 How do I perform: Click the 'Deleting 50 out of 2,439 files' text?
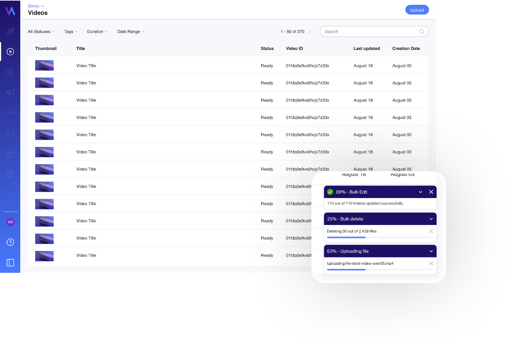[x=352, y=231]
